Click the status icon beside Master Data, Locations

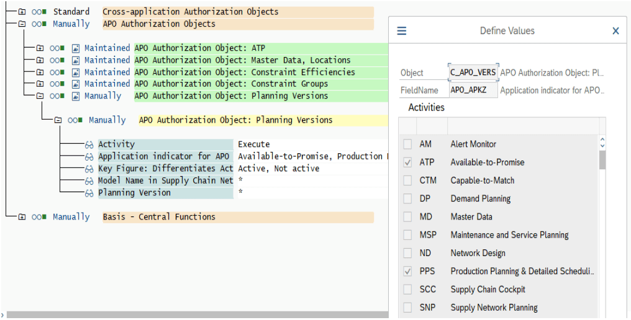[x=76, y=60]
